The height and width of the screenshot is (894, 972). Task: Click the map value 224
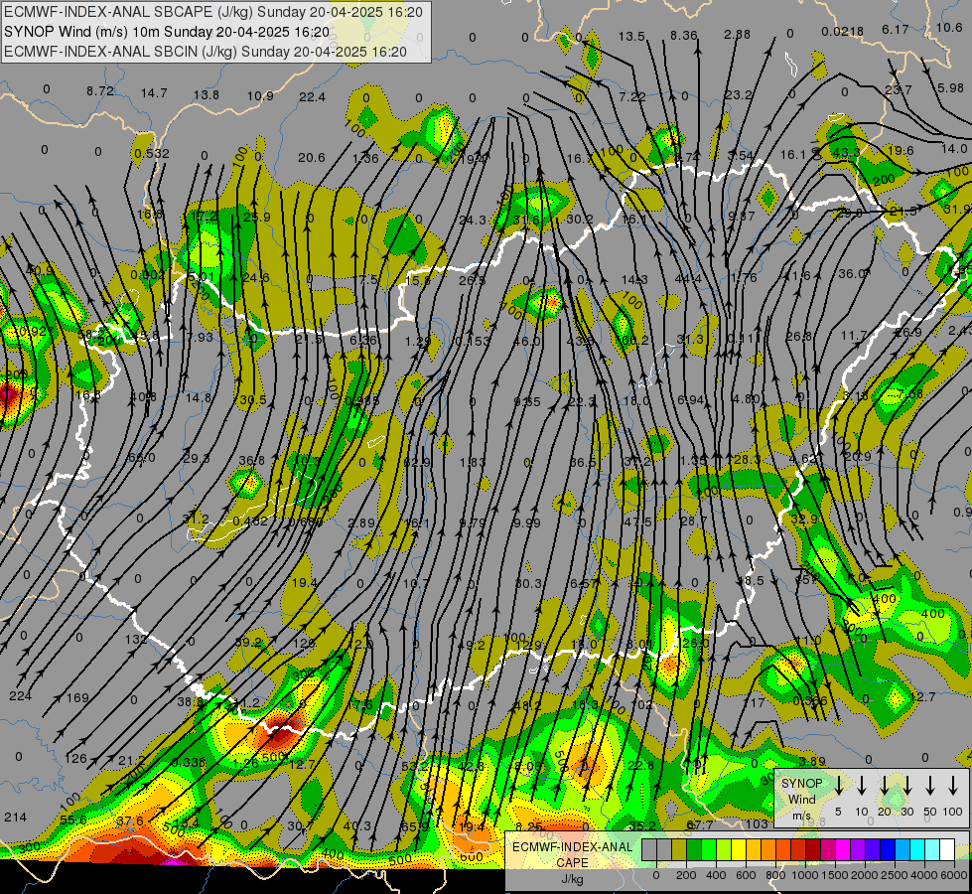20,696
